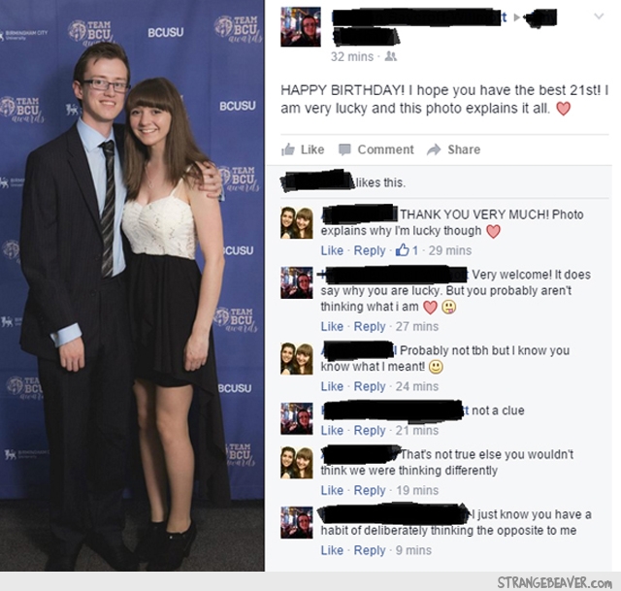Like the 'Very welcome' comment
Viewport: 621px width, 591px height.
point(332,326)
